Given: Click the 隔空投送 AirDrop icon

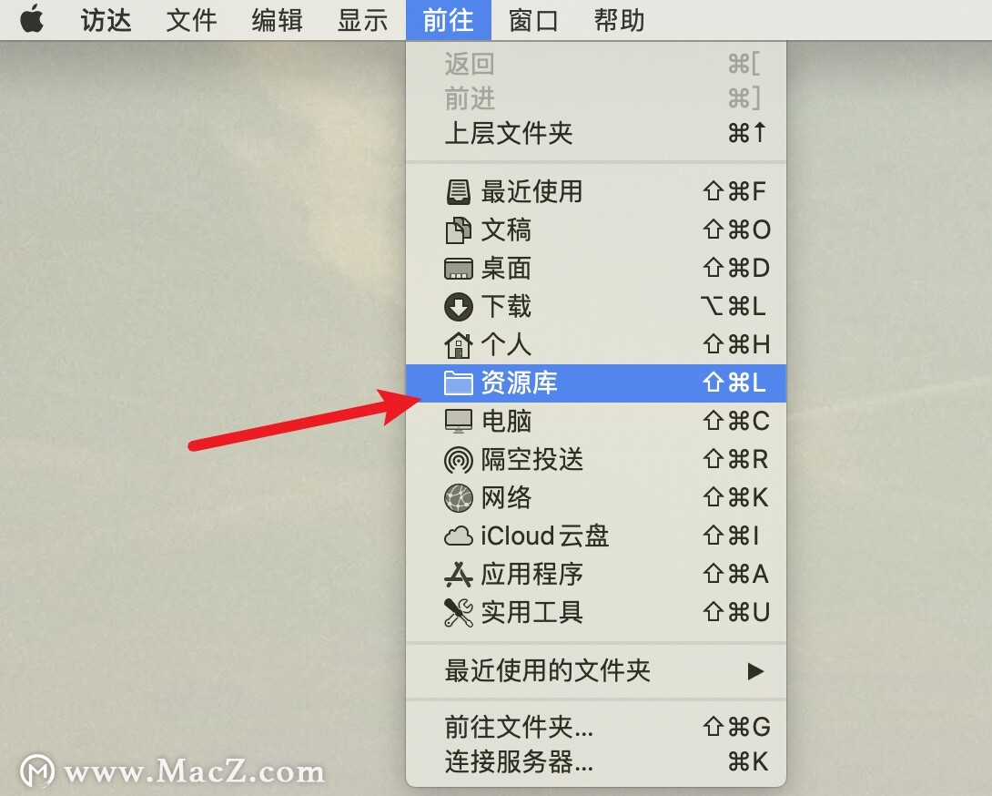Looking at the screenshot, I should 459,460.
